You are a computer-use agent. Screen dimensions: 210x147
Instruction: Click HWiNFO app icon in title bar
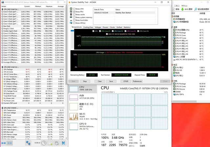point(3,2)
